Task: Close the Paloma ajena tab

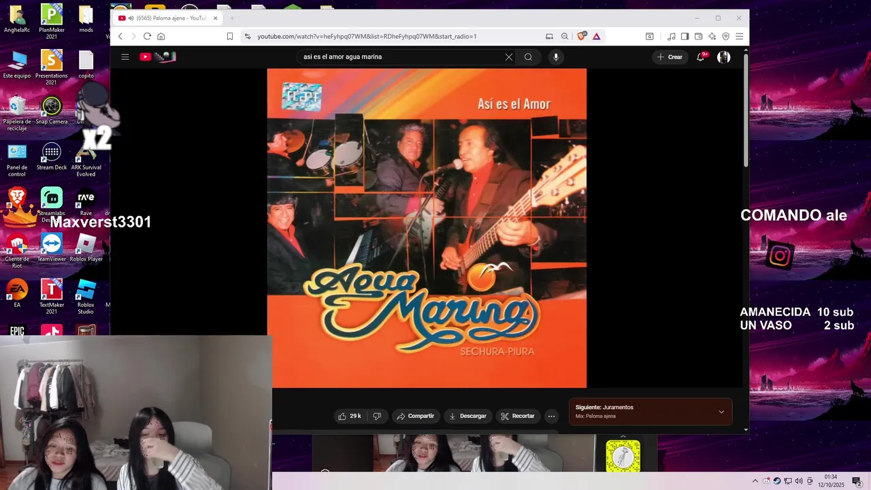Action: [216, 18]
